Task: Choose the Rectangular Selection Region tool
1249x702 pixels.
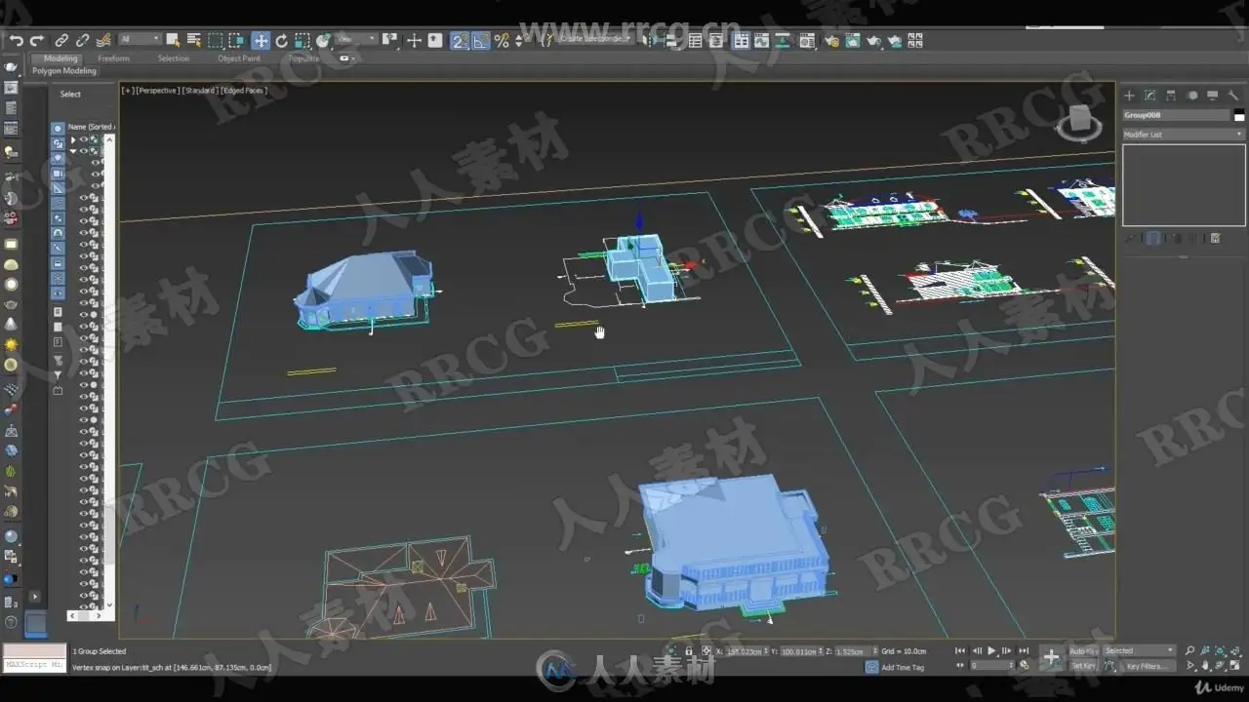Action: click(216, 41)
